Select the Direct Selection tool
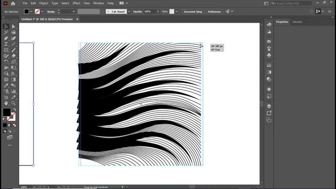Image resolution: width=336 pixels, height=189 pixels. [x=14, y=27]
